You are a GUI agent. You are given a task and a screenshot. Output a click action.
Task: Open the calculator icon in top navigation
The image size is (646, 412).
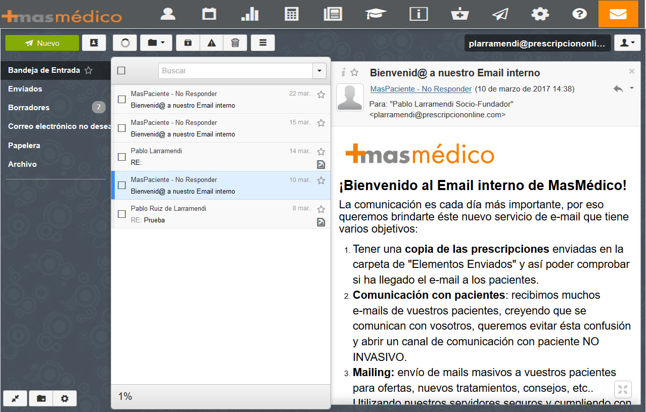click(292, 14)
